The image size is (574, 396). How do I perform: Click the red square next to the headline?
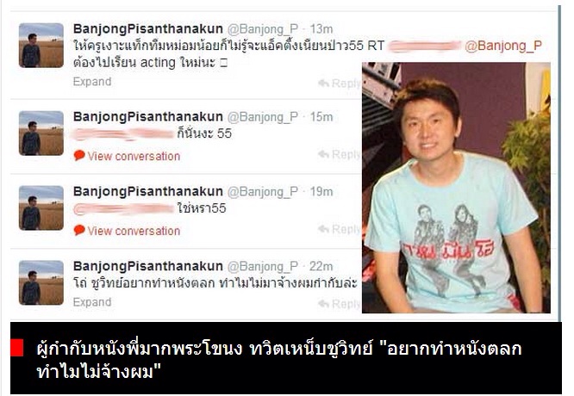tap(17, 348)
